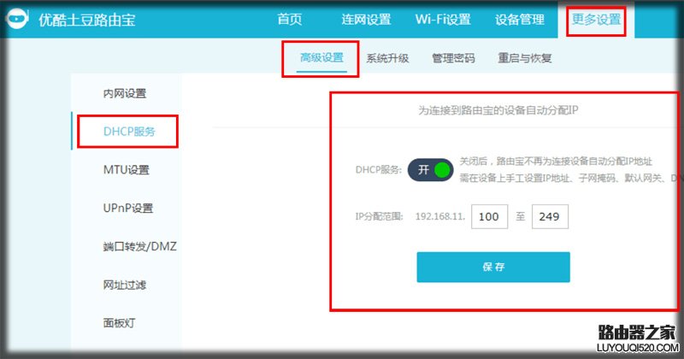
Task: Switch to 设备管理 tab
Action: point(520,19)
